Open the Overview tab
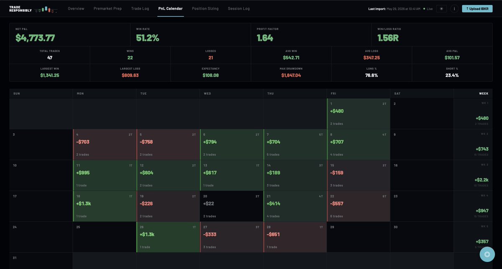 76,8
